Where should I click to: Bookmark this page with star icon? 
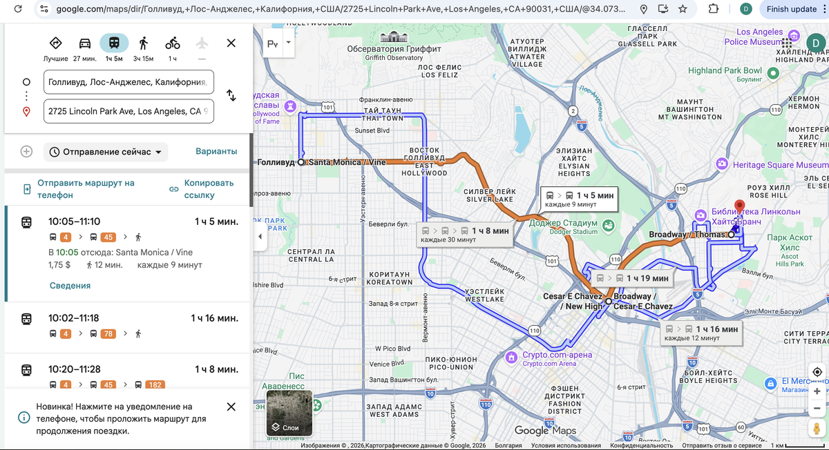point(683,9)
